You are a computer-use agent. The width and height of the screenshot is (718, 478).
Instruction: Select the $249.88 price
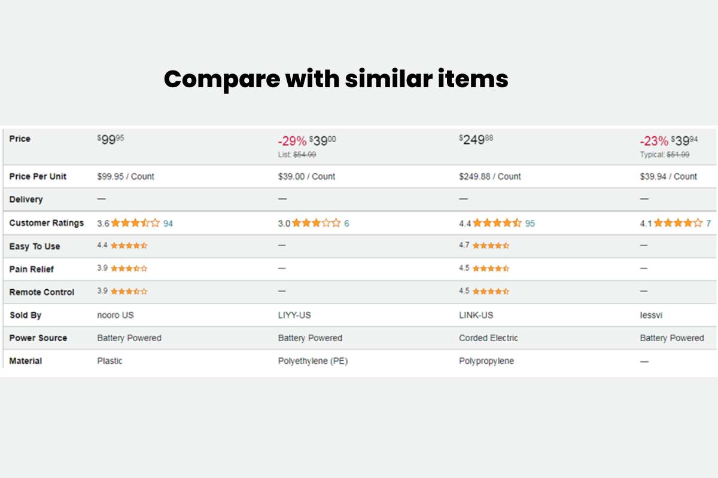click(x=476, y=140)
